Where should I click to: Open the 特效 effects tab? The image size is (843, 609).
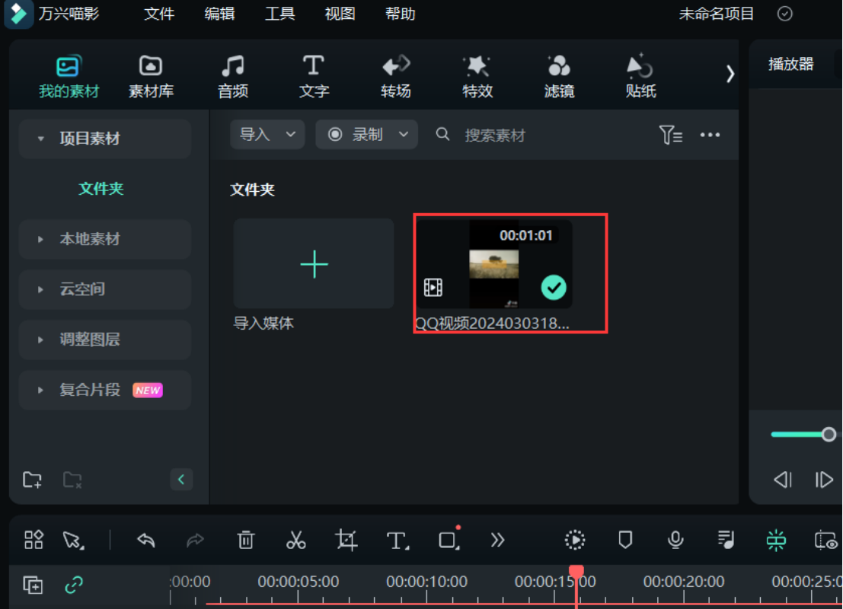[477, 76]
